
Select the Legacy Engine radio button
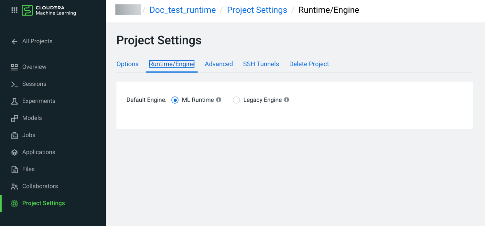point(236,100)
